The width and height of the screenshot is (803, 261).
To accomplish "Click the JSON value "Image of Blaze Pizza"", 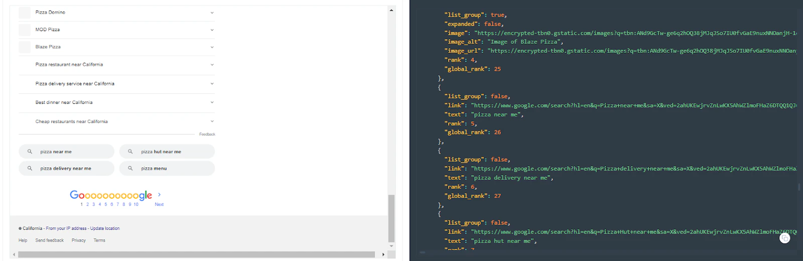I will tap(525, 42).
